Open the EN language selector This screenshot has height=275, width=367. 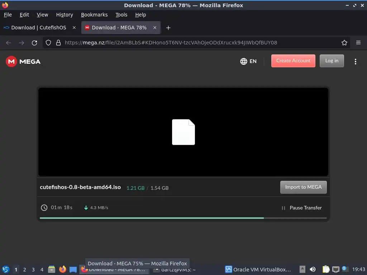(x=248, y=61)
